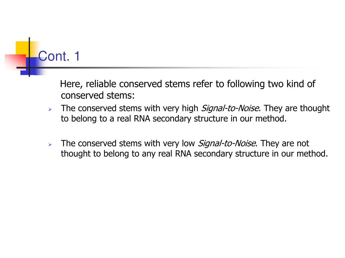Click the phrase 'following two kind of'
Image resolution: width=345 pixels, height=258 pixels.
coord(271,84)
